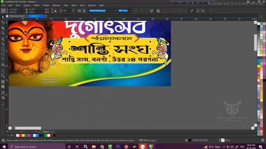The height and width of the screenshot is (149, 266).
Task: Click the font name field Khalid Methopath
Action: (x=101, y=11)
